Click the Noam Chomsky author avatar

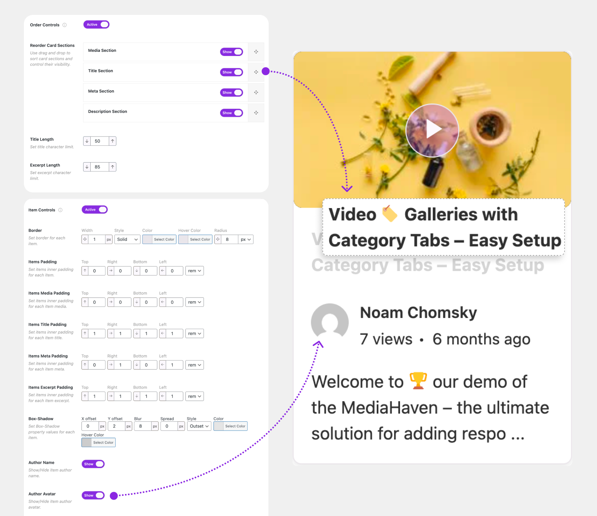[330, 322]
